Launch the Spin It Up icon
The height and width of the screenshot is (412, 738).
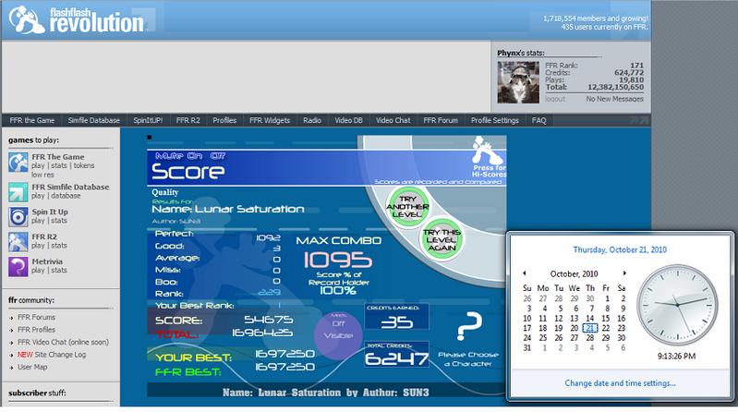pyautogui.click(x=18, y=217)
